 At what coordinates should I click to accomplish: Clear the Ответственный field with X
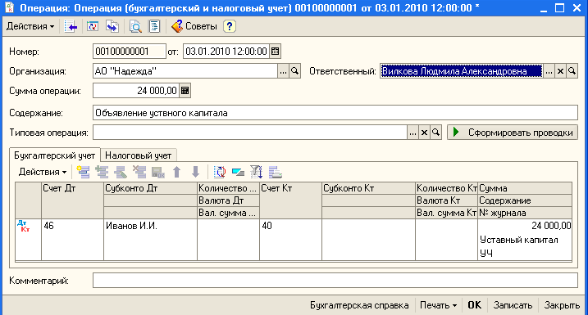560,71
